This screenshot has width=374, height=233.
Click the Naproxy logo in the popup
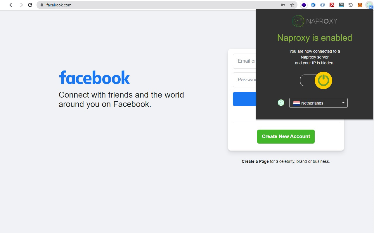314,21
